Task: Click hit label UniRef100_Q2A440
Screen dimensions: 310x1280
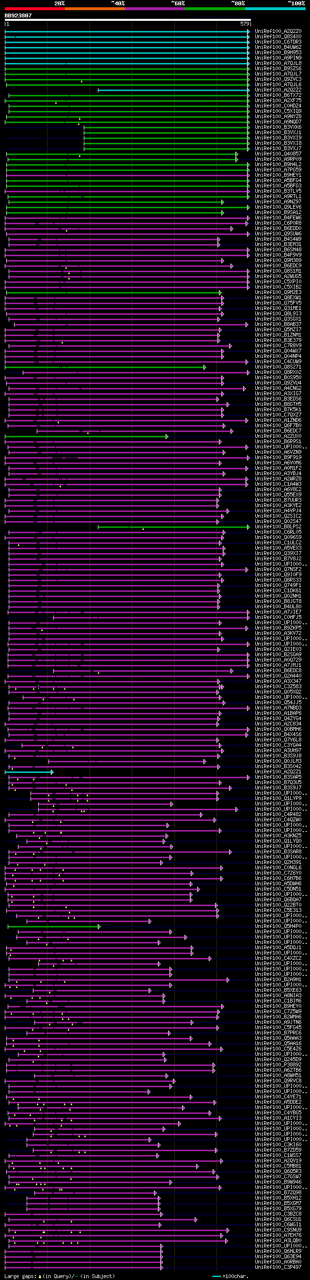Action: [278, 676]
